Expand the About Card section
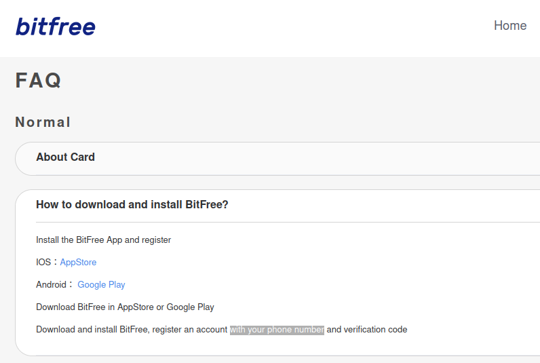This screenshot has width=540, height=363. click(x=66, y=157)
